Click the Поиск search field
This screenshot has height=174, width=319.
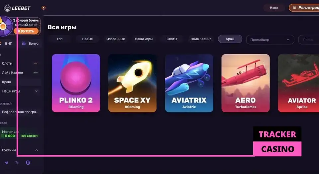(309, 40)
